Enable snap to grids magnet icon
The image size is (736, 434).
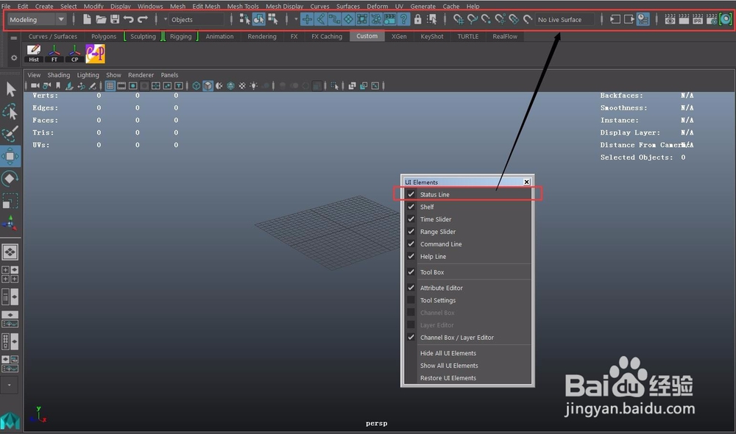pos(458,19)
